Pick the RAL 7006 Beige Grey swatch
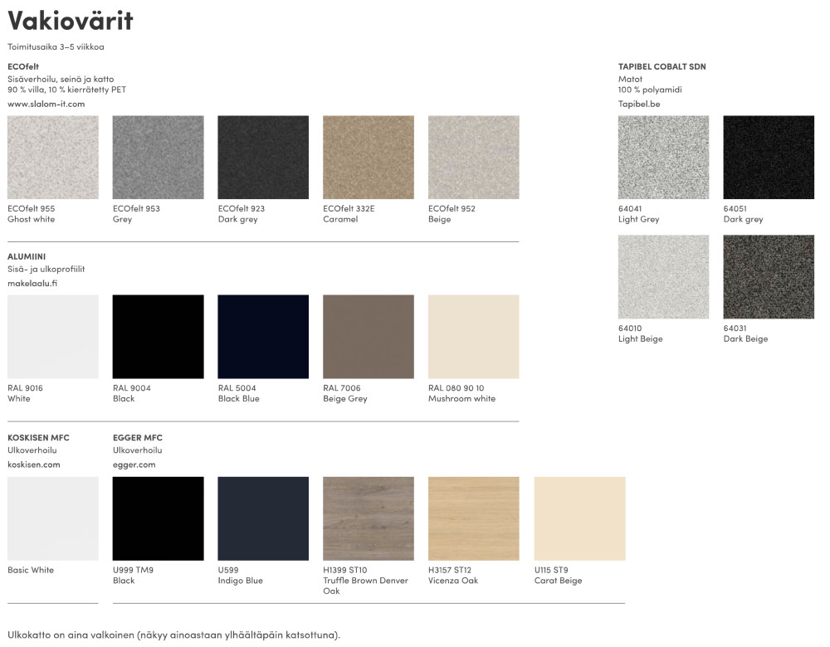830x647 pixels. 369,337
